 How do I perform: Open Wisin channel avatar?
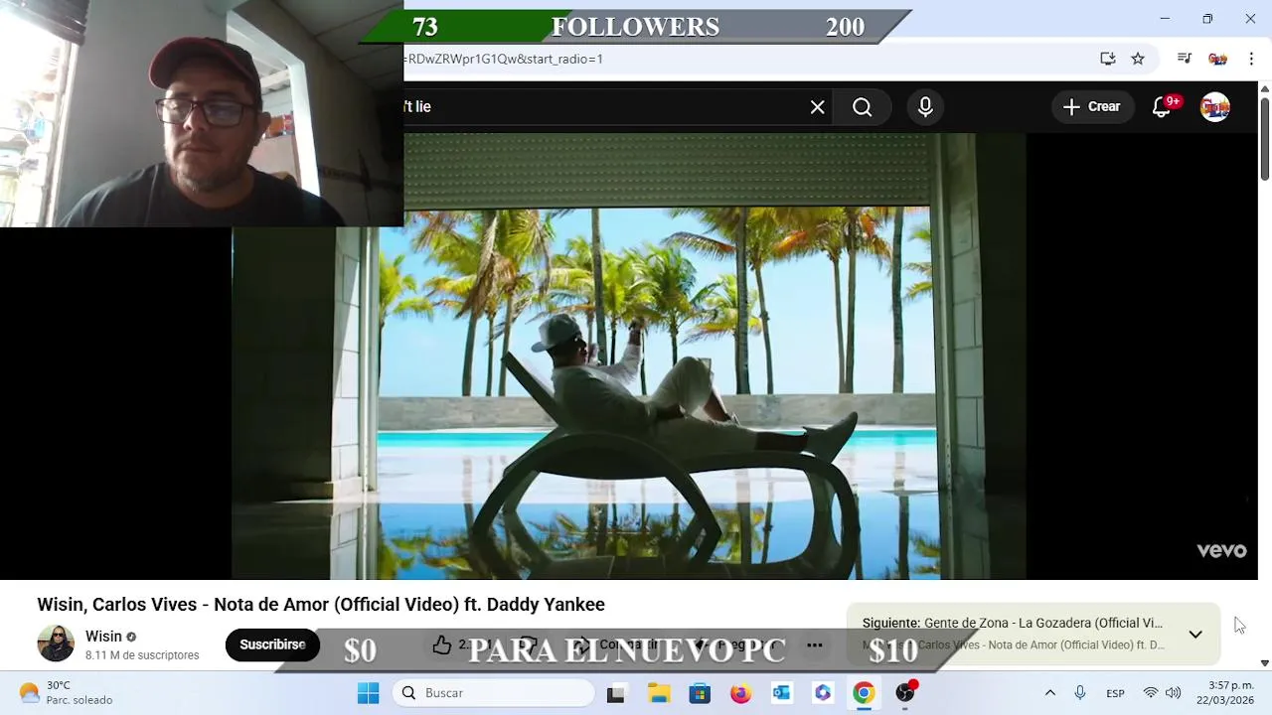tap(56, 643)
